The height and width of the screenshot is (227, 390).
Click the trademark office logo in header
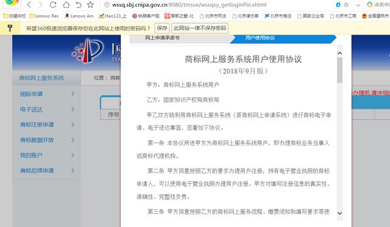point(88,51)
